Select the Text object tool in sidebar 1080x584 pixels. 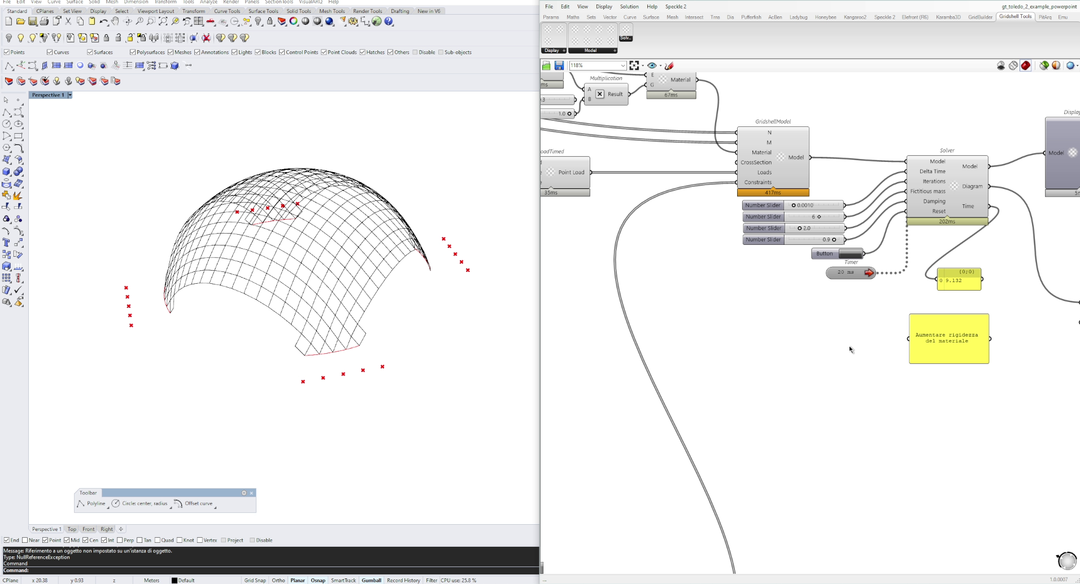[6, 243]
